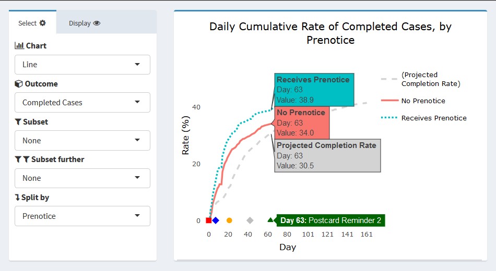
Task: Click the red square timeline marker
Action: click(x=209, y=220)
